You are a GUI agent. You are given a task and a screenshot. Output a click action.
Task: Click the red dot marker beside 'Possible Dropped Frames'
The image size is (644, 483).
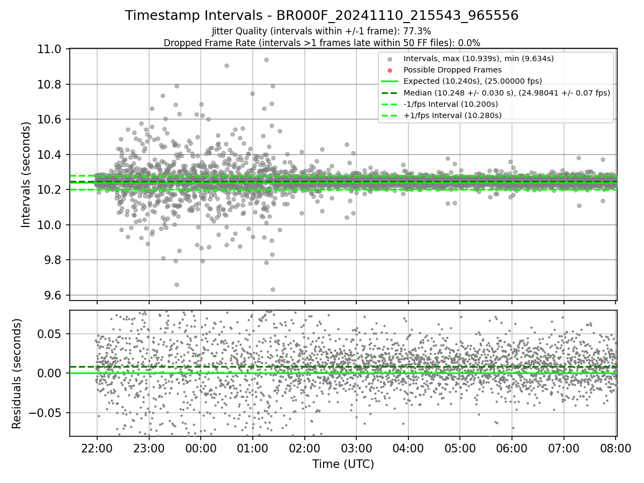click(390, 70)
